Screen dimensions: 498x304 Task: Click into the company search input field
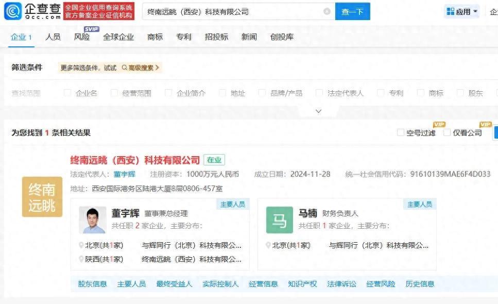(x=232, y=11)
